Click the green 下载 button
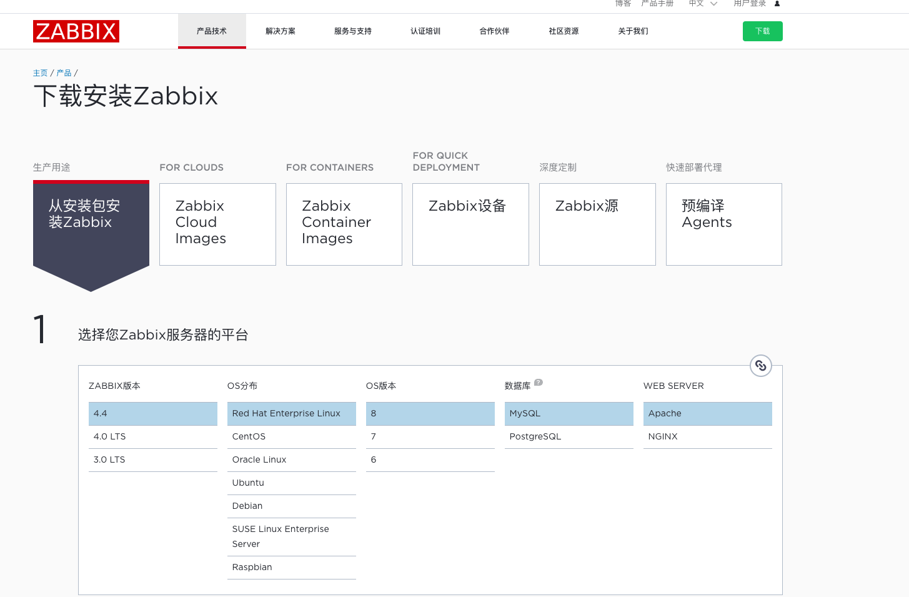This screenshot has width=909, height=597. click(762, 31)
